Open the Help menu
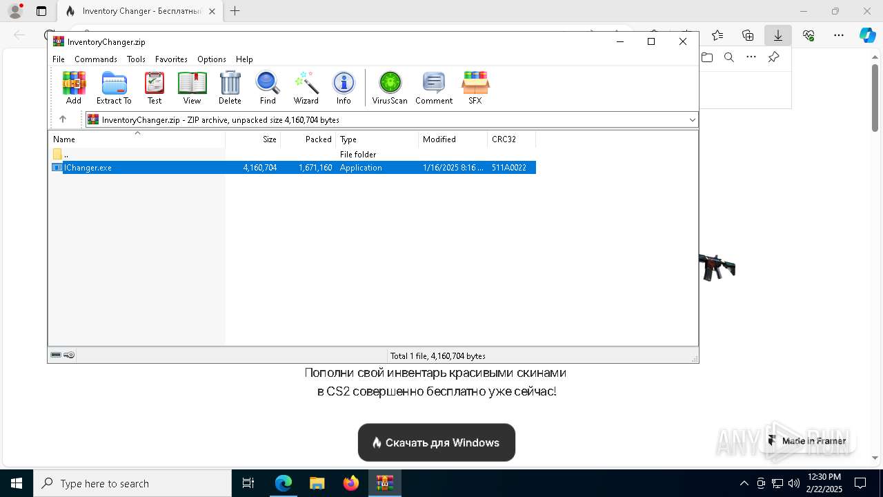Viewport: 883px width, 497px height. point(244,59)
